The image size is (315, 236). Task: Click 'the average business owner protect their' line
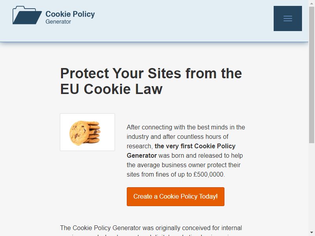(183, 165)
